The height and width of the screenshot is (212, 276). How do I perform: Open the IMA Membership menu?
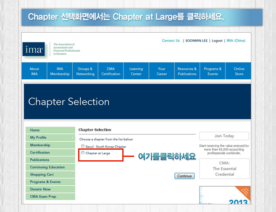pos(60,71)
